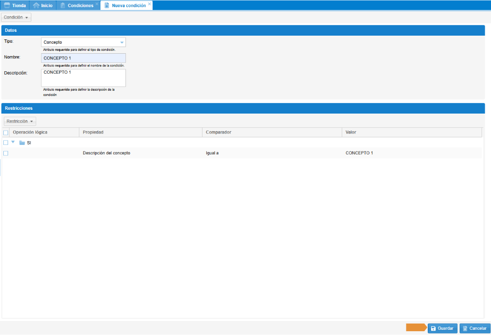Open the Condición dropdown menu
This screenshot has width=491, height=335.
coord(16,17)
